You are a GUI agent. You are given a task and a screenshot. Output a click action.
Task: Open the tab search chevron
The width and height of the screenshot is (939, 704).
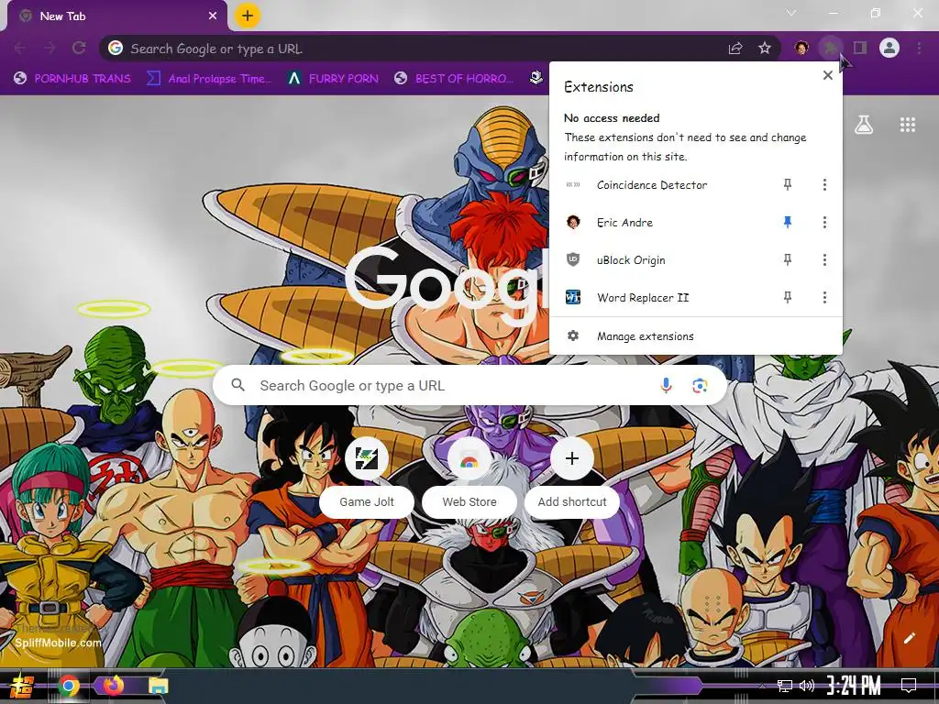791,13
